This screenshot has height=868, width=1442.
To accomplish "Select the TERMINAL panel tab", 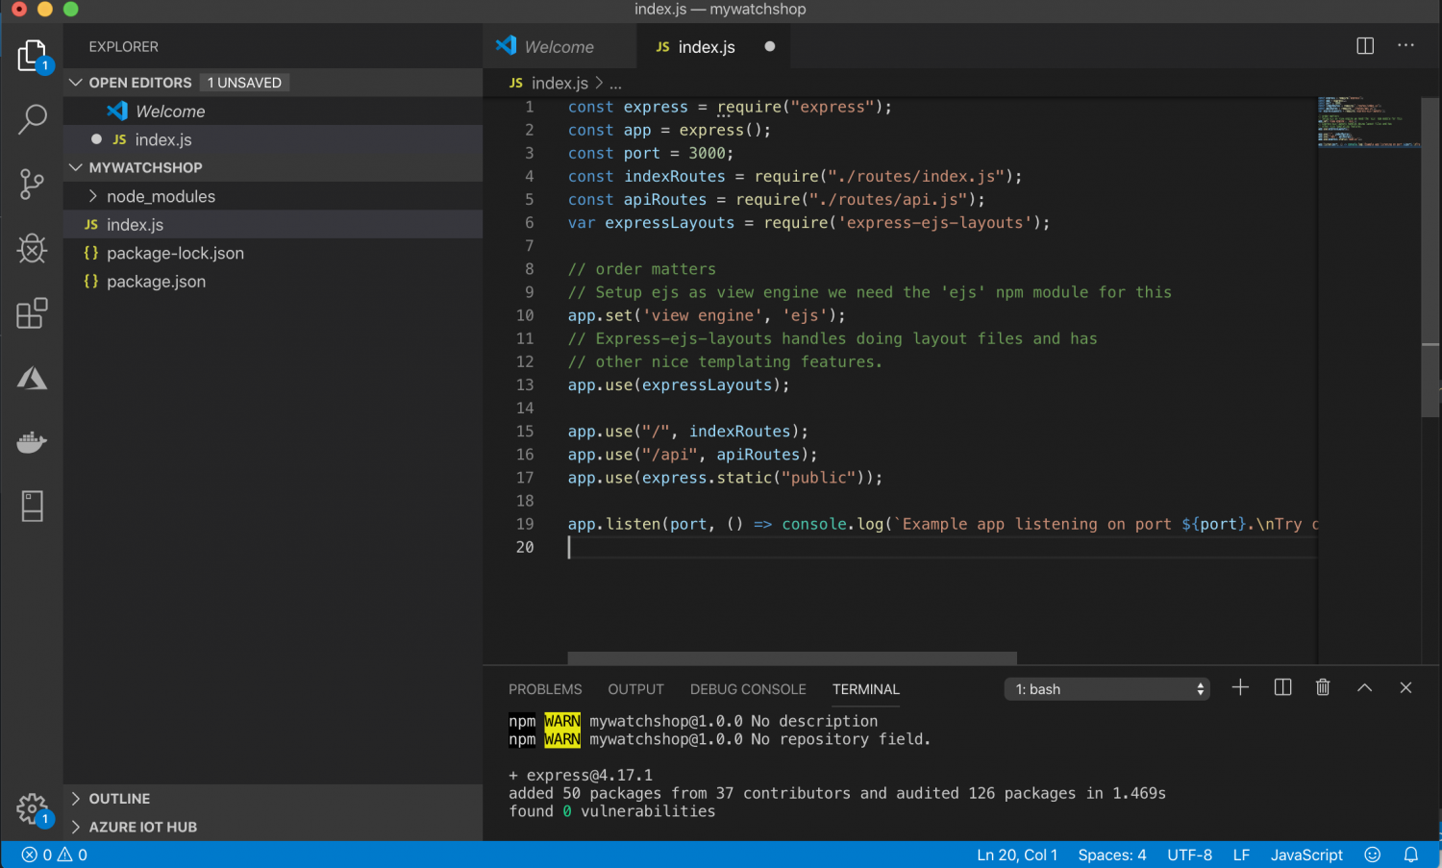I will tap(866, 689).
